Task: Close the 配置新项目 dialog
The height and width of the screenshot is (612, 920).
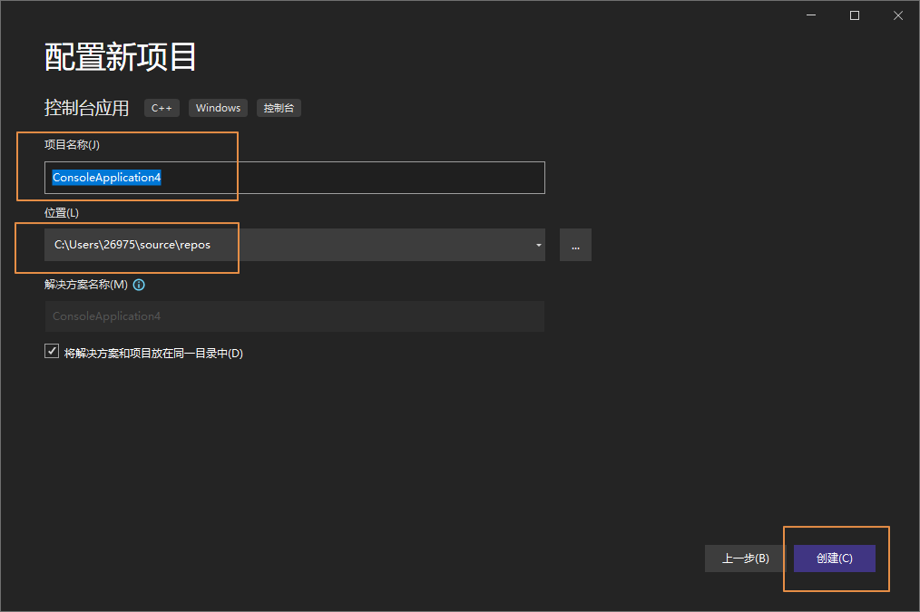Action: 897,15
